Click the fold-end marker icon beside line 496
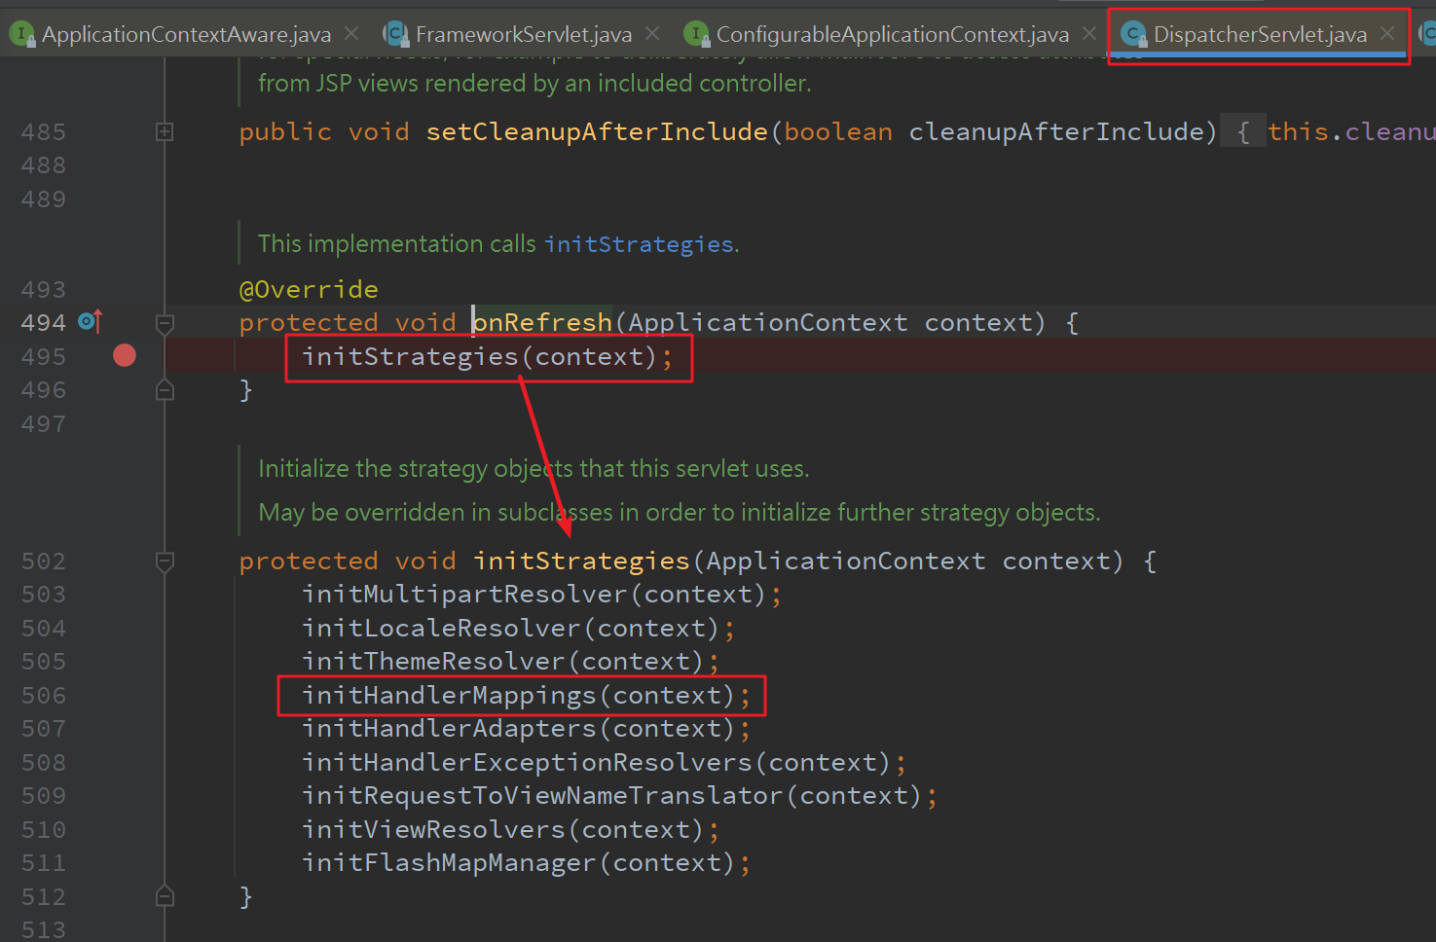The height and width of the screenshot is (942, 1436). pyautogui.click(x=164, y=389)
